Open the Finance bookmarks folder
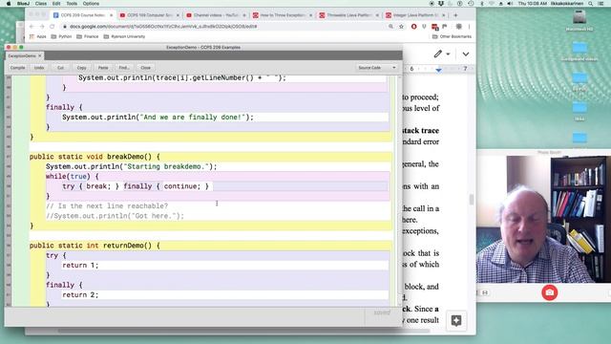Screen dimensions: 611x344 pyautogui.click(x=88, y=36)
